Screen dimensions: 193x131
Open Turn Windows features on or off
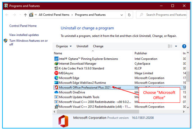point(28,42)
